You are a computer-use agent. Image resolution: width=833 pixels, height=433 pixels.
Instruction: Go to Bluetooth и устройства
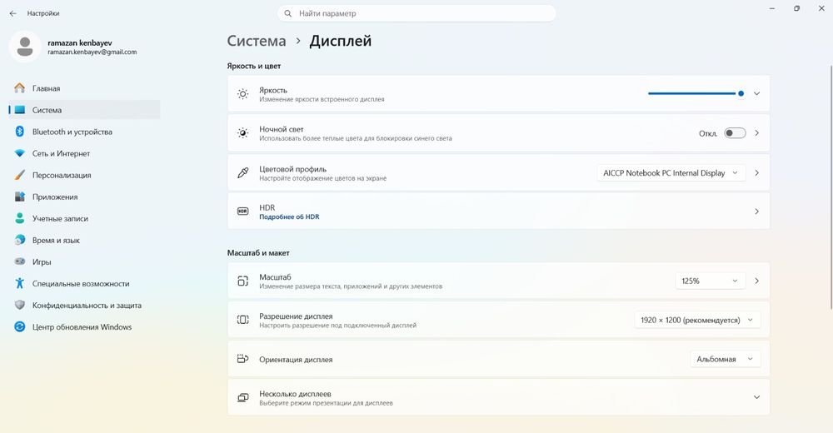[x=84, y=132]
